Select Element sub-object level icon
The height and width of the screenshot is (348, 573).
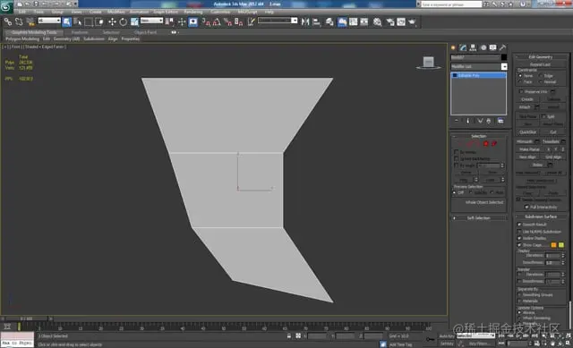pyautogui.click(x=494, y=144)
